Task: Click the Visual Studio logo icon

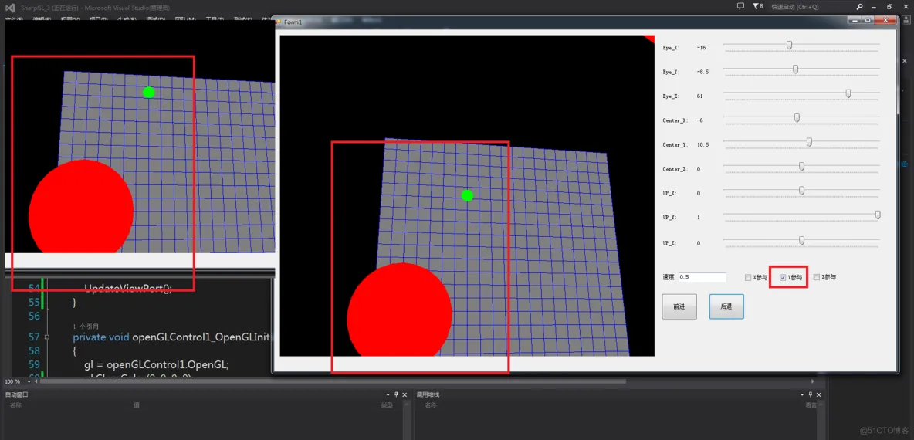Action: pyautogui.click(x=10, y=7)
